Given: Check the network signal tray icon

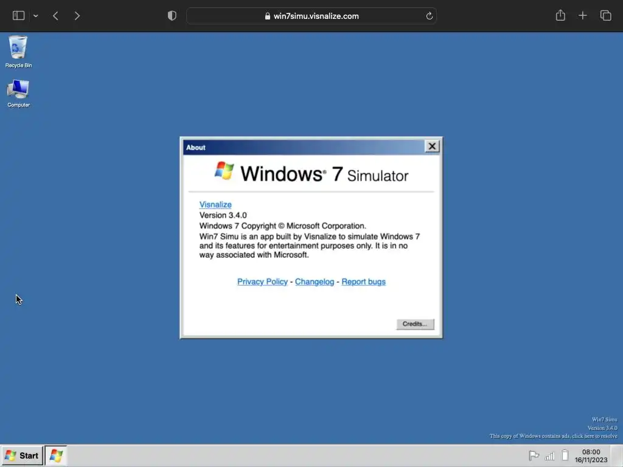Looking at the screenshot, I should pos(550,456).
